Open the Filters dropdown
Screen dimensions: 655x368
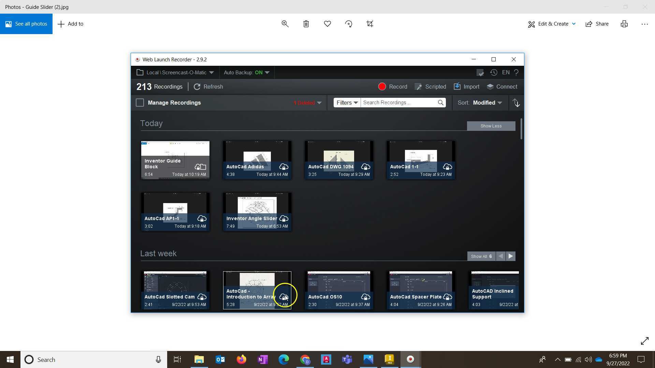[347, 103]
